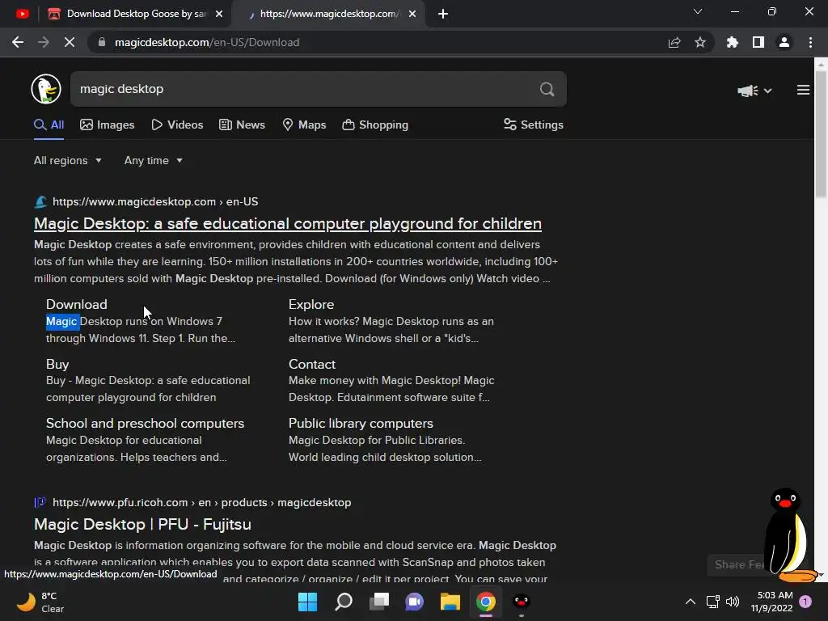This screenshot has height=621, width=828.
Task: Click the page vertical scrollbar thumb
Action: click(821, 135)
